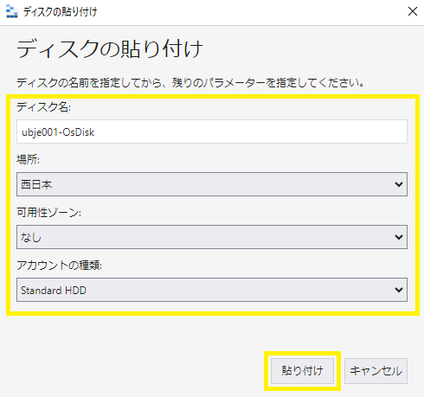Click the large ディスクの貼り付け heading
Viewport: 424px width, 397px height.
click(110, 49)
